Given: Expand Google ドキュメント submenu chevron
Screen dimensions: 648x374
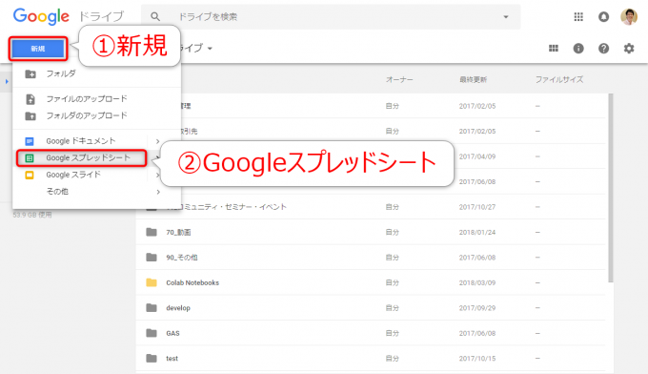Looking at the screenshot, I should 158,141.
